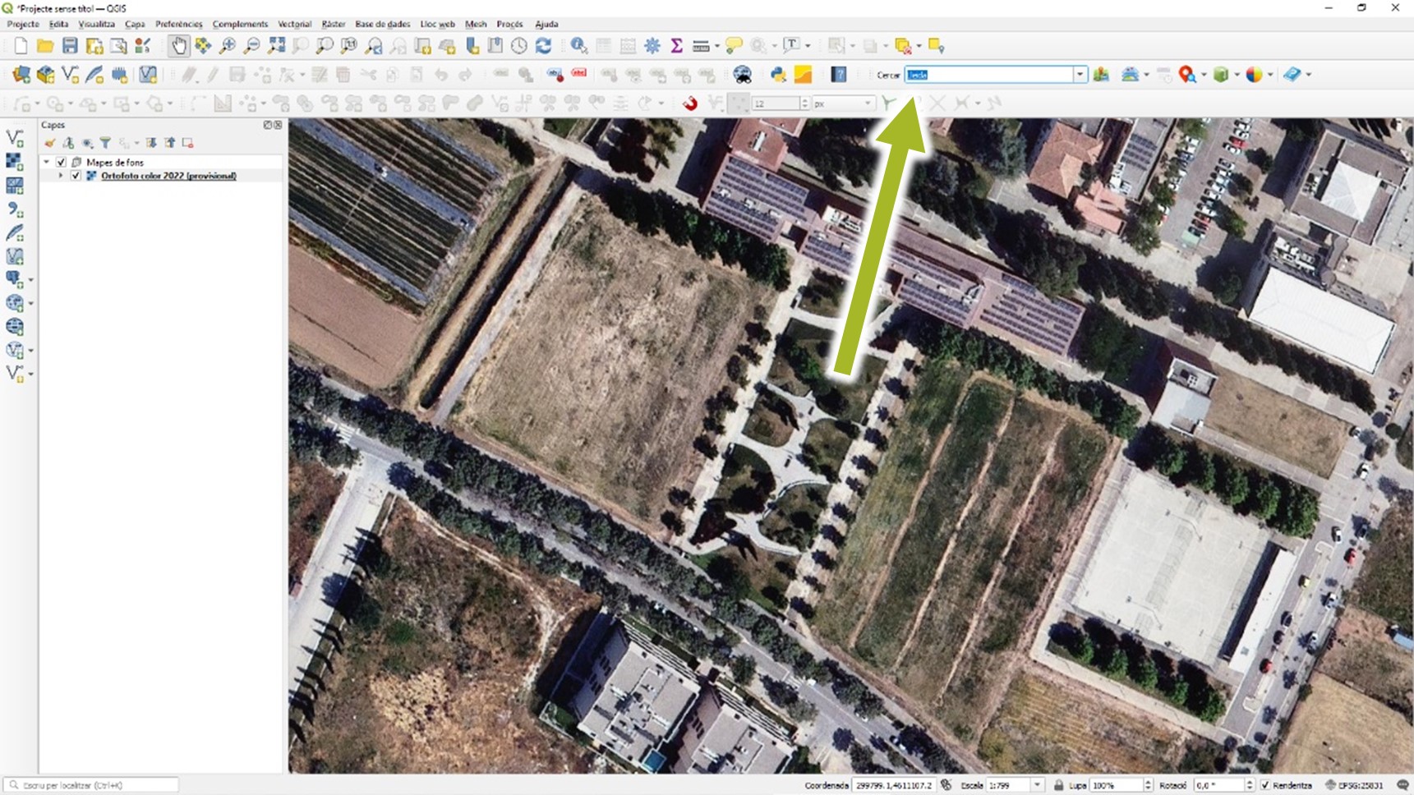This screenshot has width=1414, height=795.
Task: Open the Data Source Manager icon
Action: [21, 75]
